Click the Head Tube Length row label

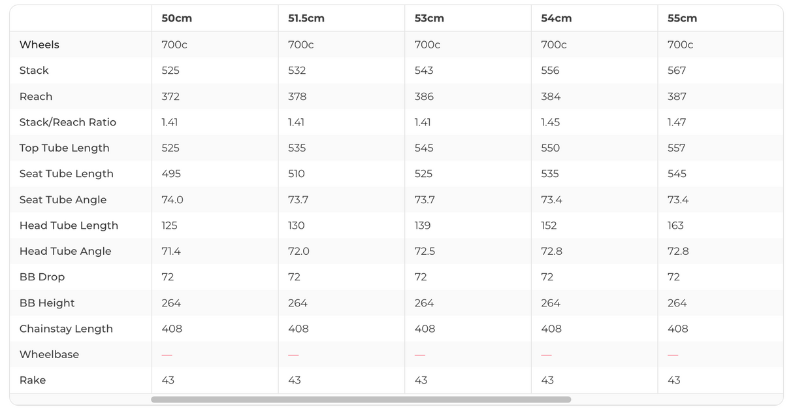(x=69, y=225)
